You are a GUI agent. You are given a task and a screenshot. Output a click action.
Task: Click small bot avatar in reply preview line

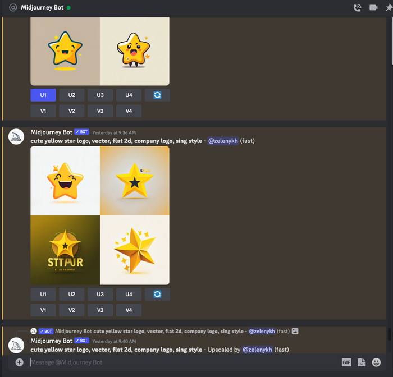click(x=34, y=331)
